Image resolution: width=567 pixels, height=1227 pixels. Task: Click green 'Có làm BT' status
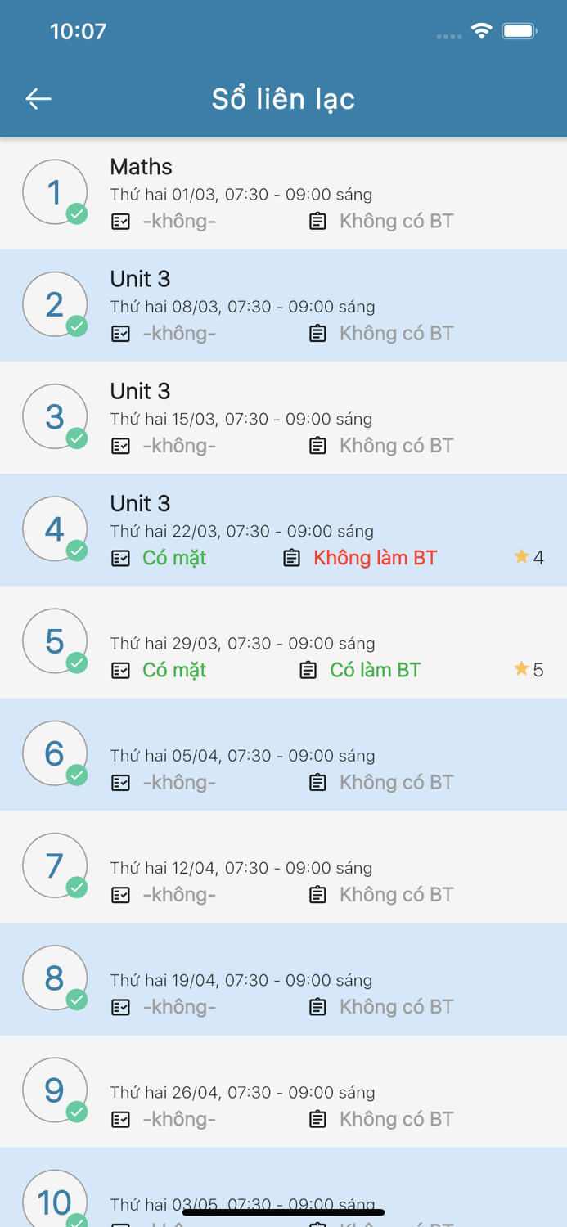tap(375, 670)
